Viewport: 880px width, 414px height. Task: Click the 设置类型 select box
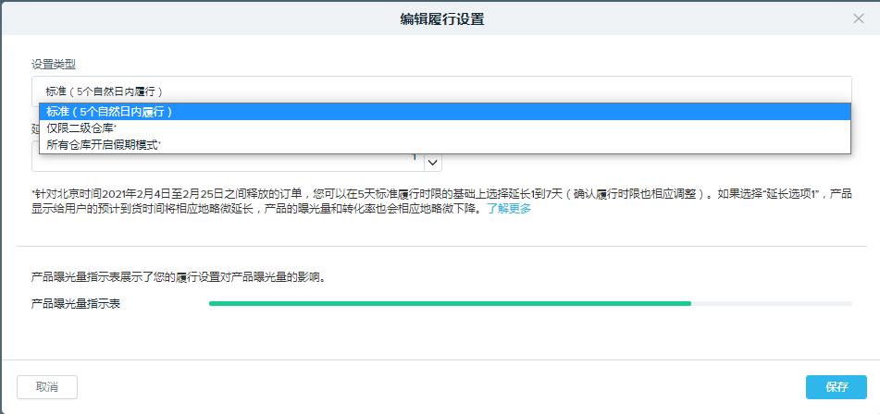tap(440, 91)
